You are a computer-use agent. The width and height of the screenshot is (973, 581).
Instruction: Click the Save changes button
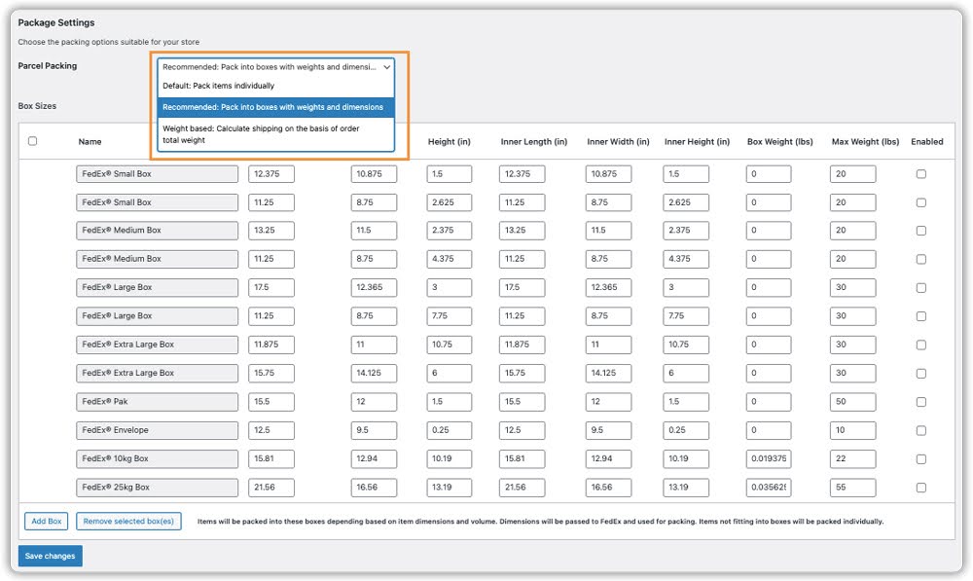(50, 556)
